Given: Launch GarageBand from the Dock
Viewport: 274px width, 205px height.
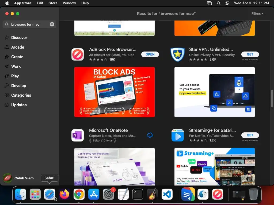Looking at the screenshot, I should point(152,194).
